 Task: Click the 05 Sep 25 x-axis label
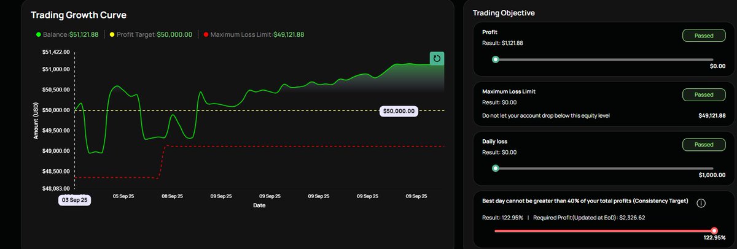click(125, 196)
